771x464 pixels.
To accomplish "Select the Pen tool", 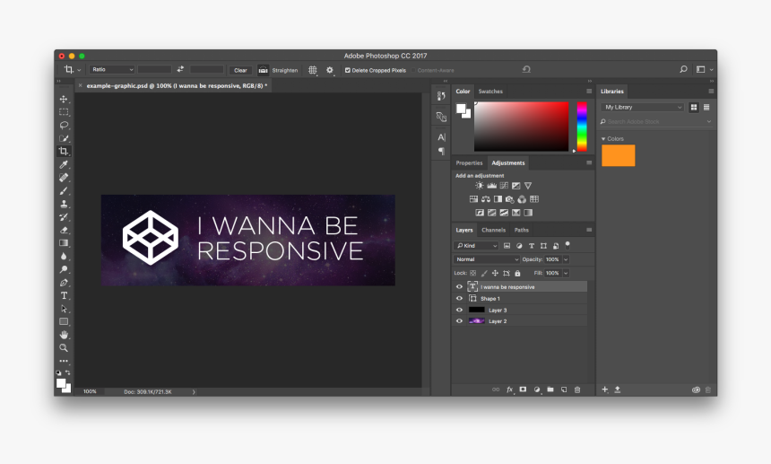I will 64,283.
